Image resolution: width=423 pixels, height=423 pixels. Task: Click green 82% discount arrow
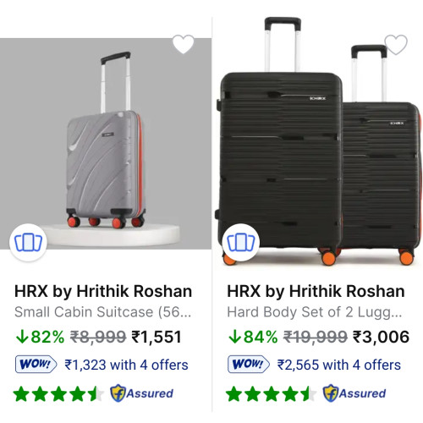click(x=22, y=337)
